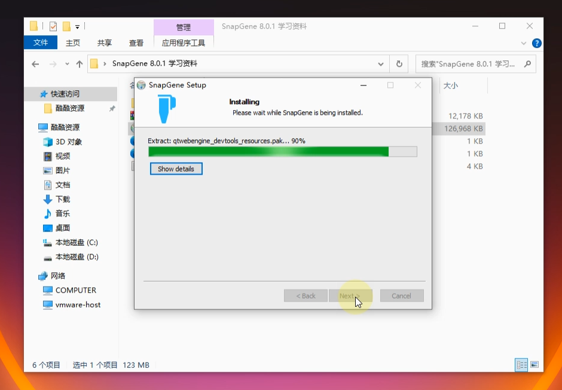Click the search magnifier icon
The width and height of the screenshot is (562, 390).
527,64
